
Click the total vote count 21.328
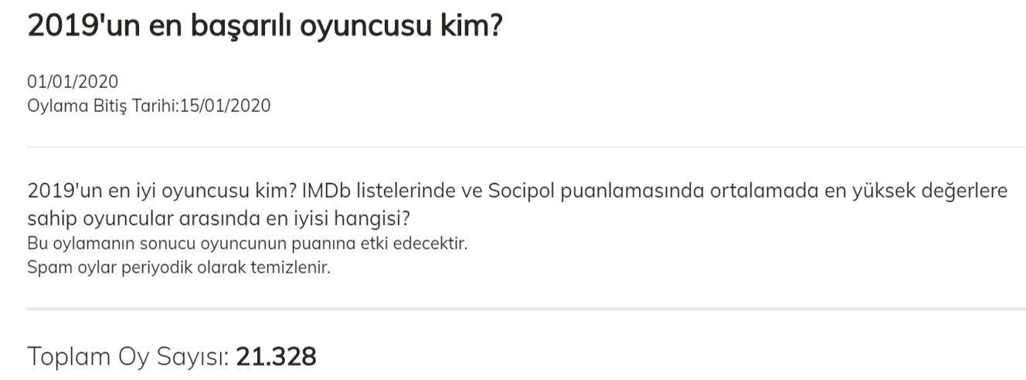point(276,358)
